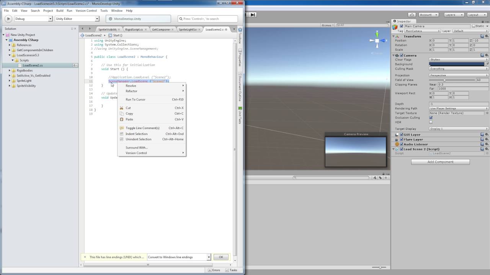The height and width of the screenshot is (275, 490).
Task: Open Clear Flags Skybox dropdown
Action: (x=459, y=60)
